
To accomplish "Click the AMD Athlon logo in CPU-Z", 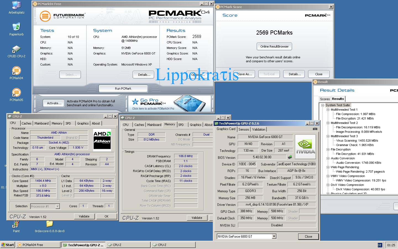I will tap(102, 140).
